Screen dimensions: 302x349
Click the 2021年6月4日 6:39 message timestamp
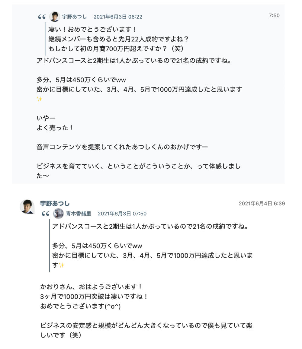tap(262, 204)
